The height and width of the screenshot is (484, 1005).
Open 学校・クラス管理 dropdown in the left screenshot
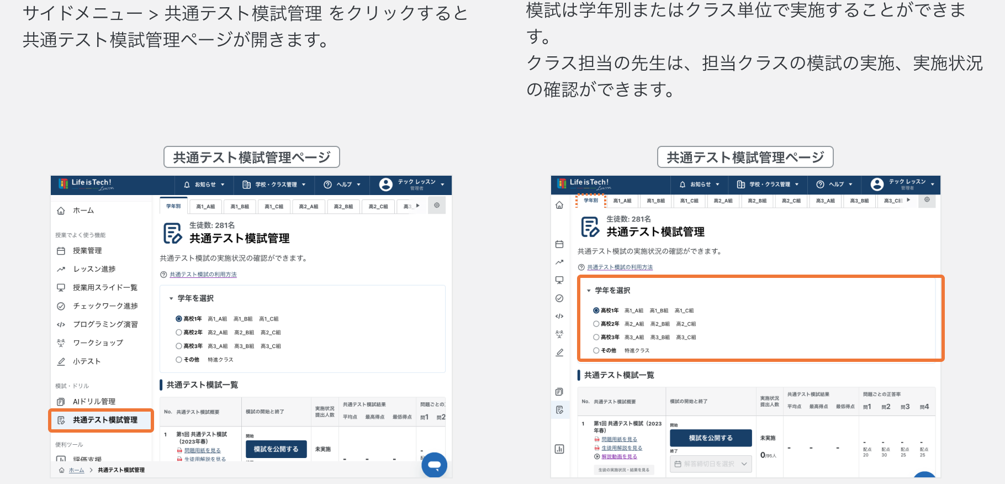point(274,185)
